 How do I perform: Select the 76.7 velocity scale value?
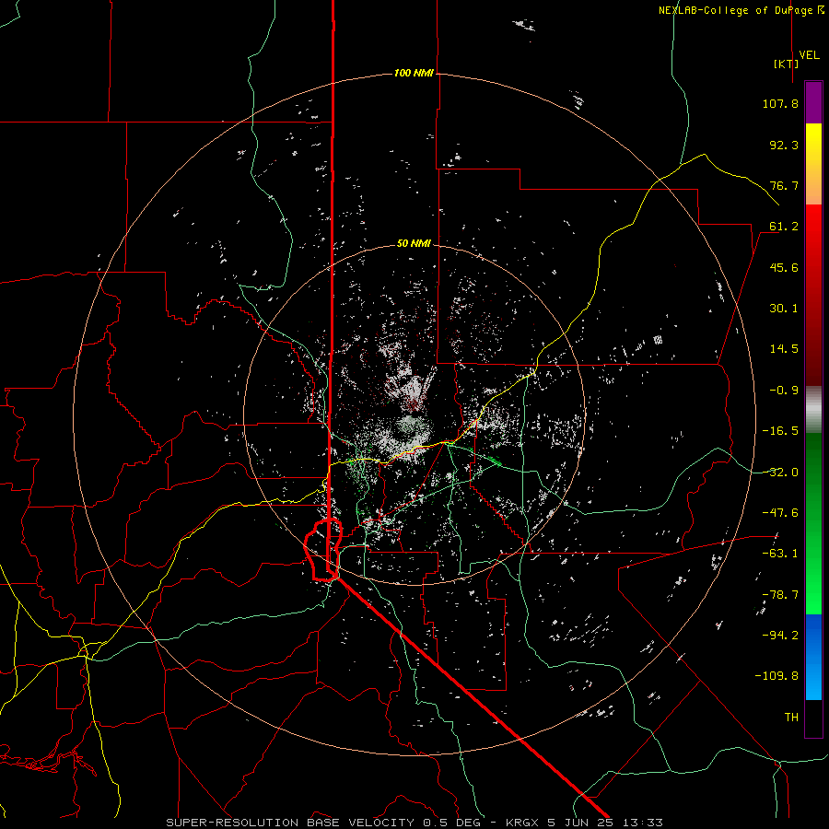(784, 185)
